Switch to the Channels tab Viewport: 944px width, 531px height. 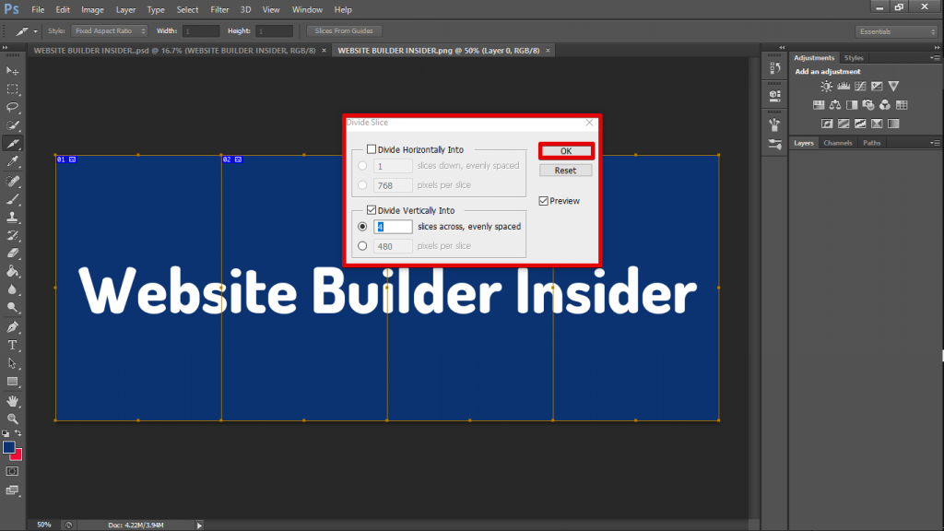point(838,143)
